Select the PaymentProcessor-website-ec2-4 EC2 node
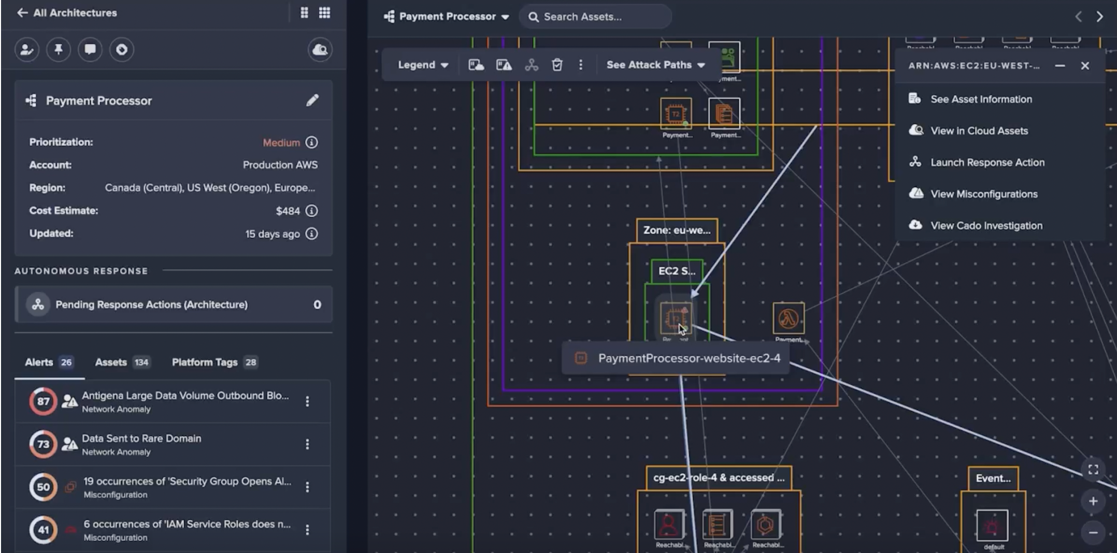 pyautogui.click(x=676, y=318)
